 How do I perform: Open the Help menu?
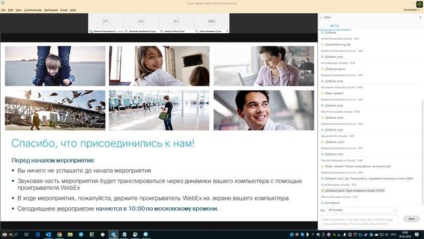coord(73,10)
